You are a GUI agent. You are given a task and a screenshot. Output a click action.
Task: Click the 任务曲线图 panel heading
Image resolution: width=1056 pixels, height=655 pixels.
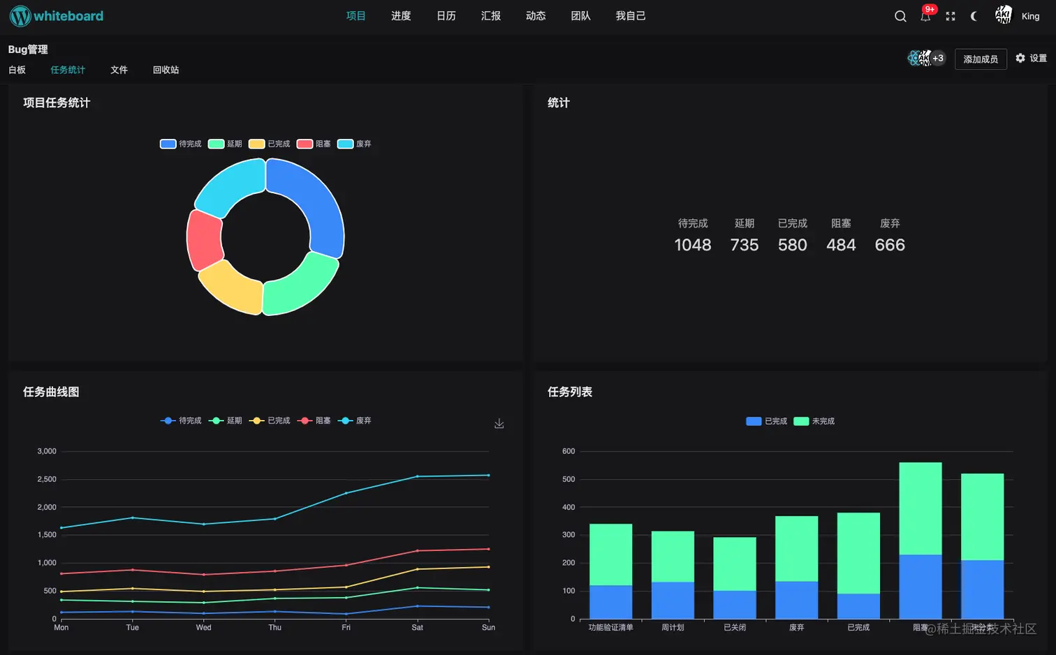point(51,392)
